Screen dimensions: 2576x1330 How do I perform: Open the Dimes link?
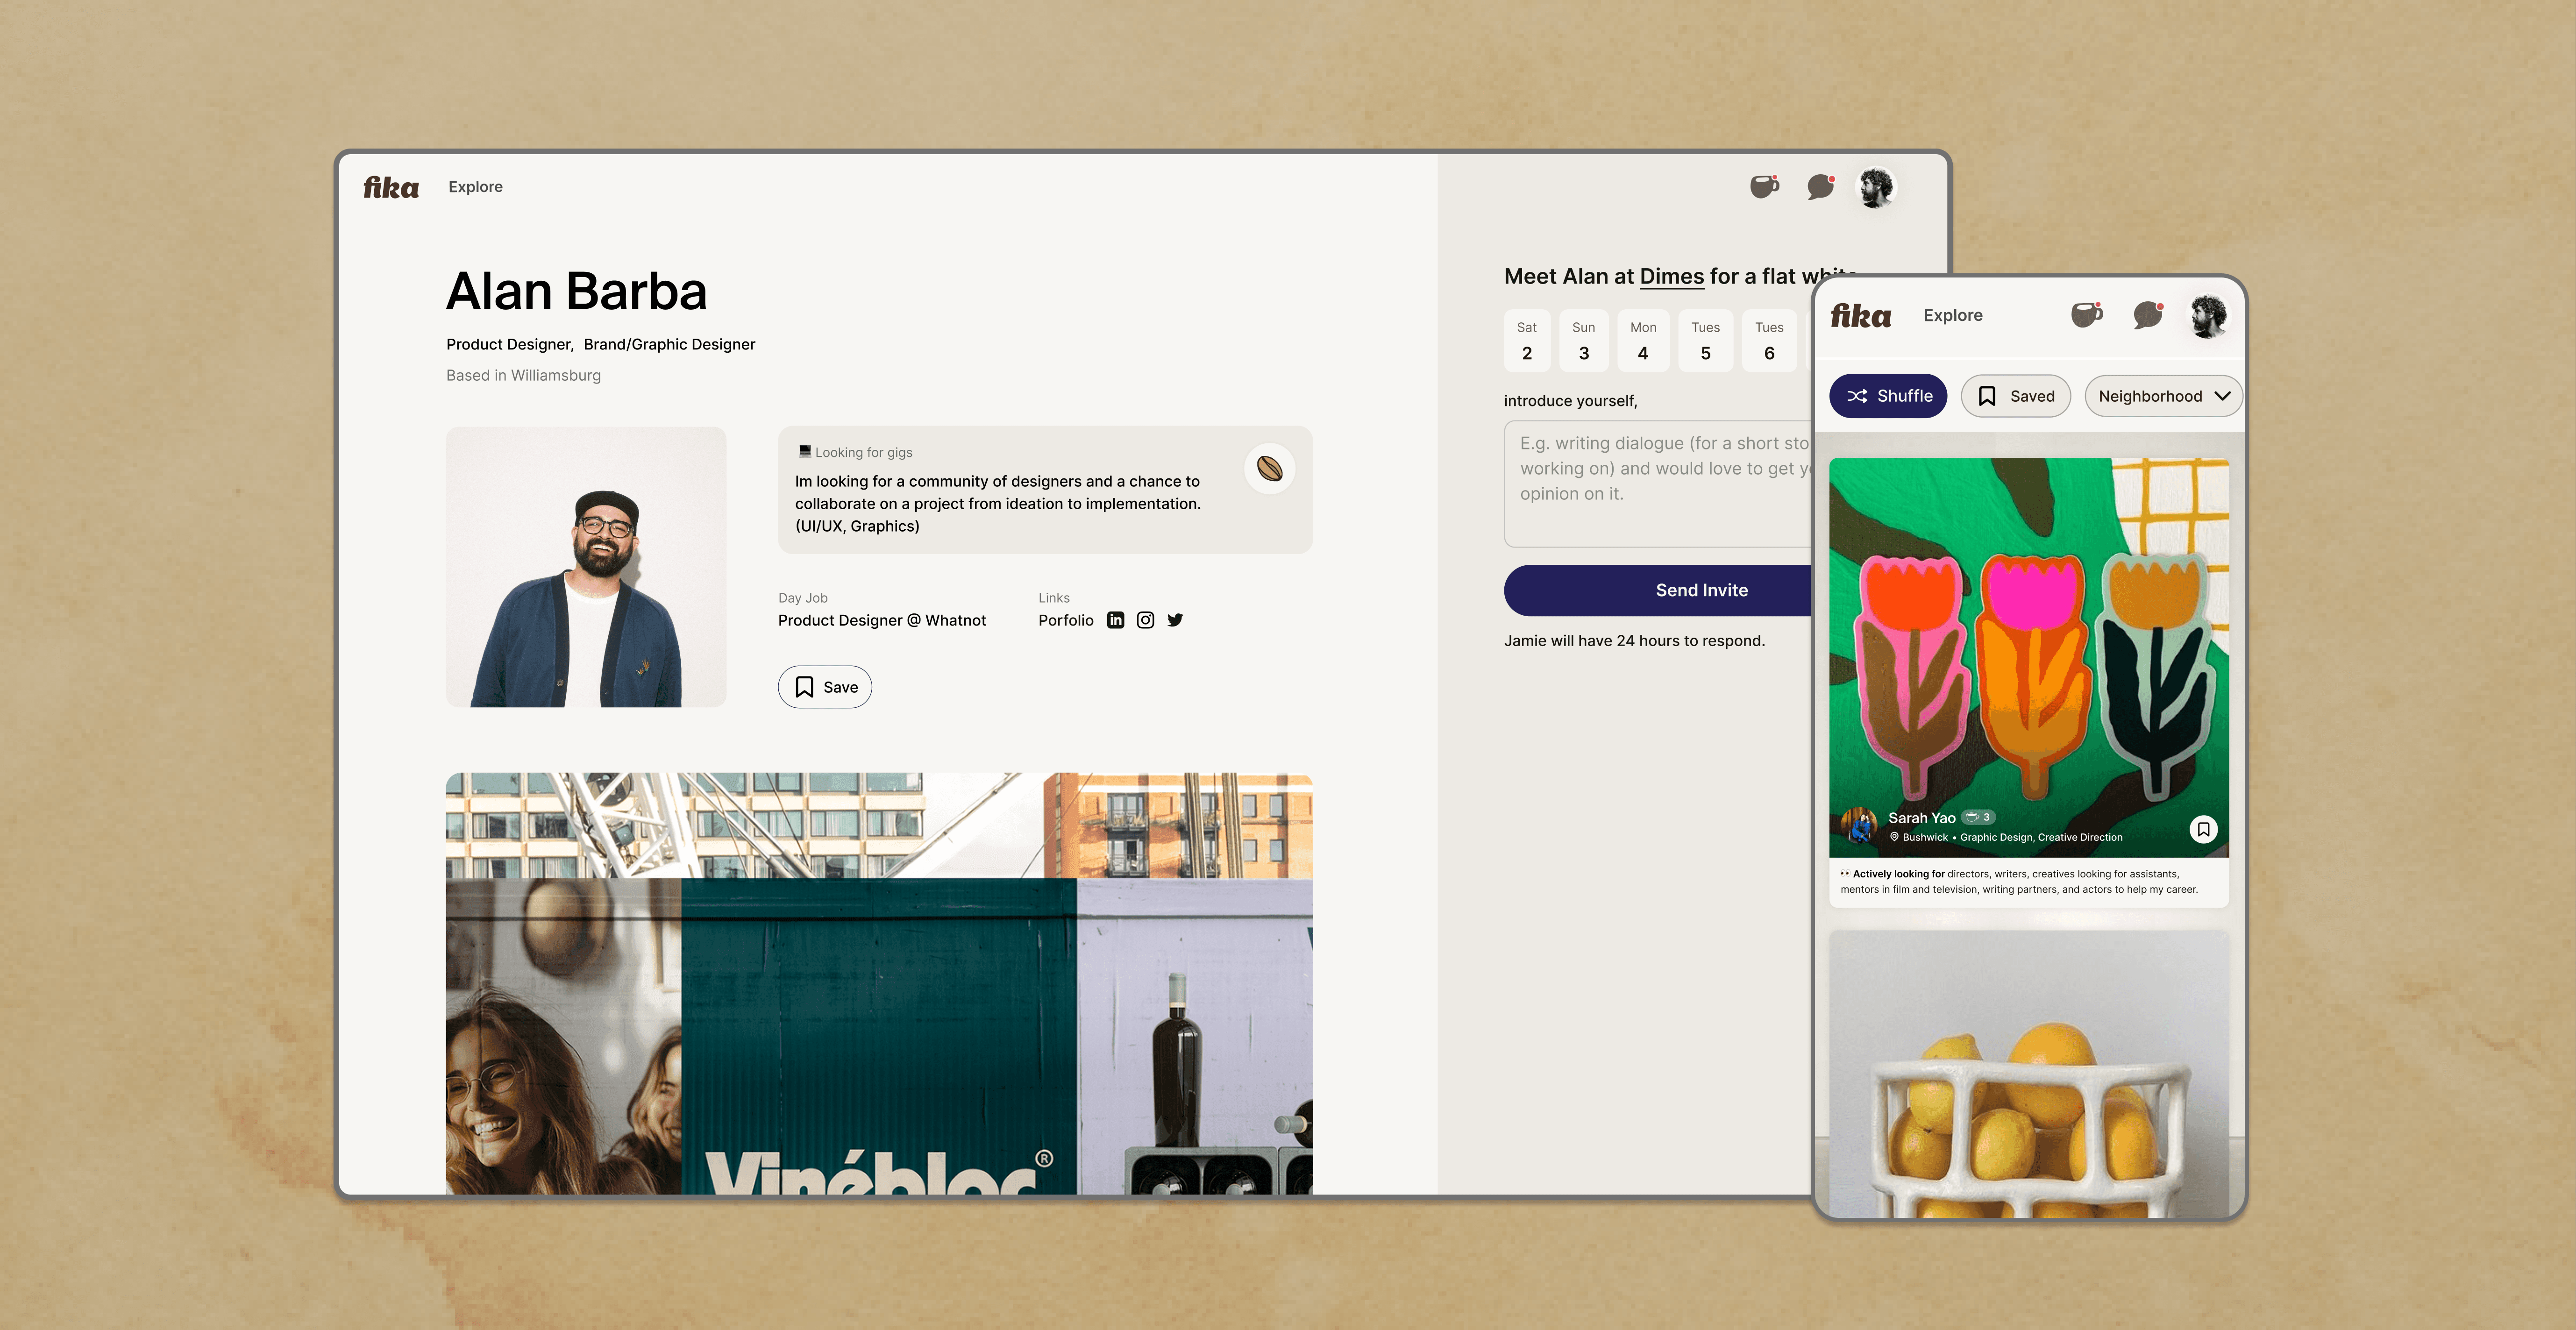1672,276
